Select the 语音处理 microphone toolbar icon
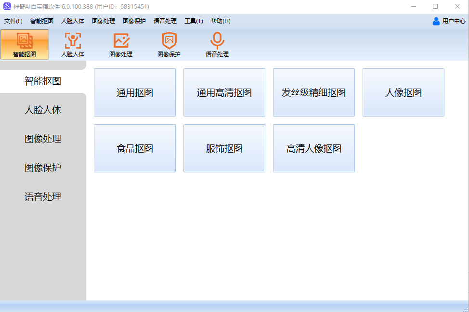 (217, 44)
